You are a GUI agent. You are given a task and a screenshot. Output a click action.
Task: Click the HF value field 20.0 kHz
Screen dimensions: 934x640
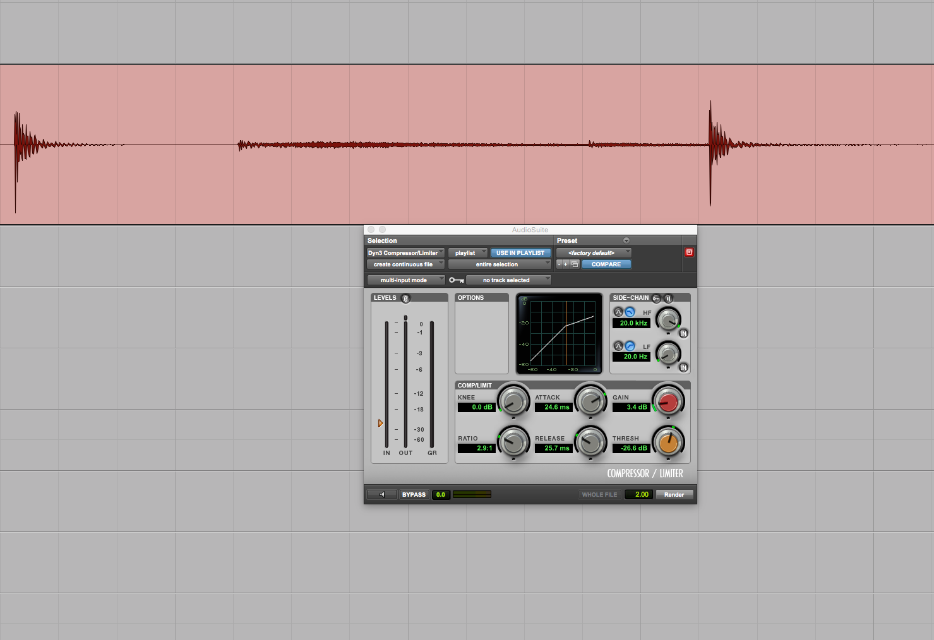631,323
